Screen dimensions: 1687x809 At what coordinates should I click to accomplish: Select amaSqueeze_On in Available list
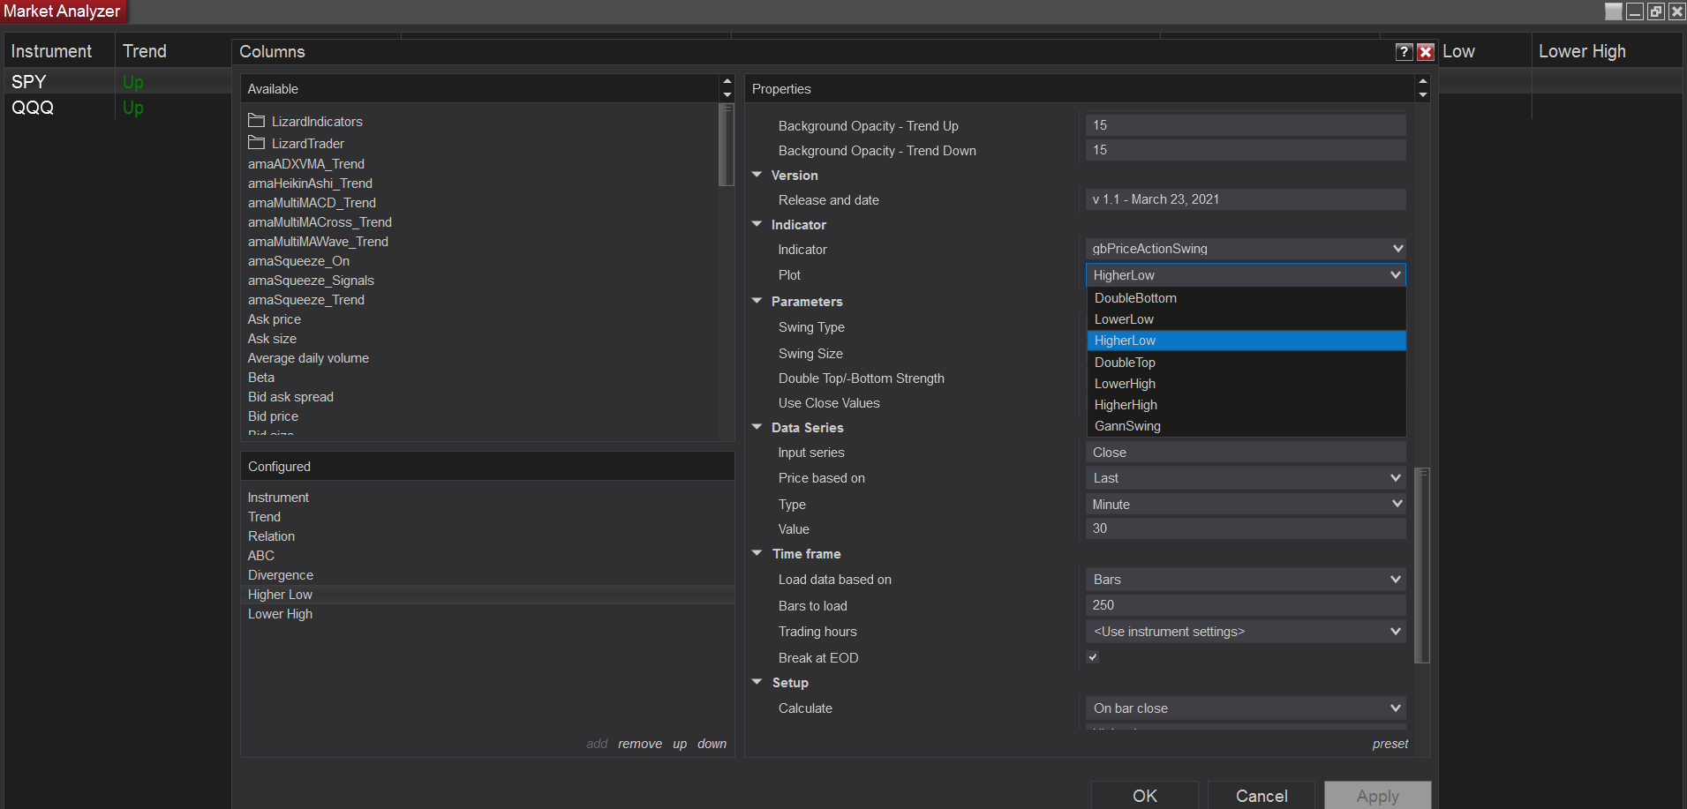[298, 261]
